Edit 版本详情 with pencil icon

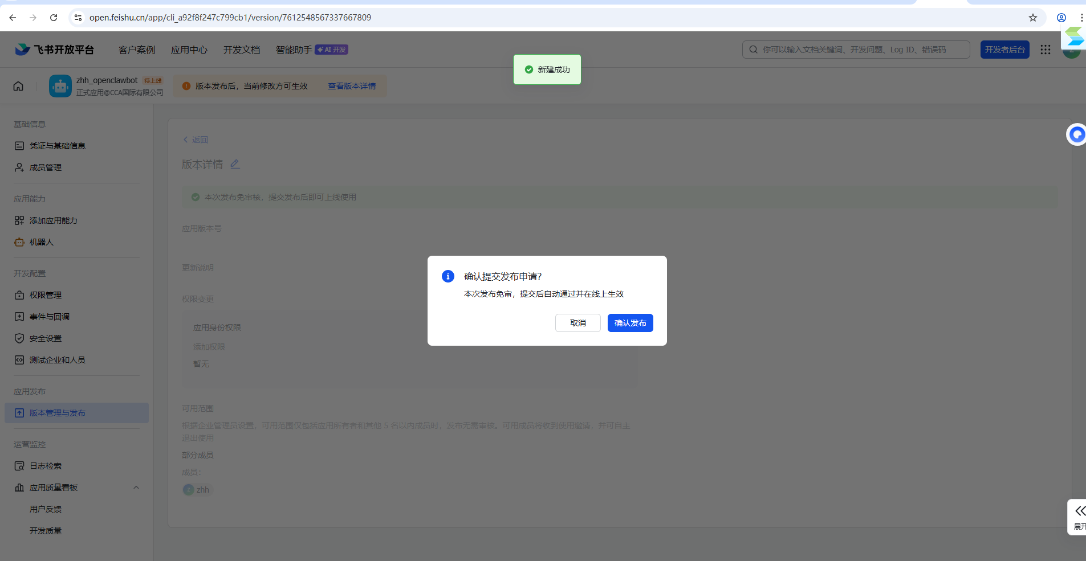(x=235, y=164)
